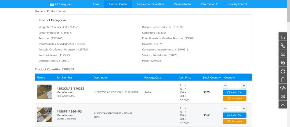Go to Request for Quotation tab

click(x=150, y=4)
